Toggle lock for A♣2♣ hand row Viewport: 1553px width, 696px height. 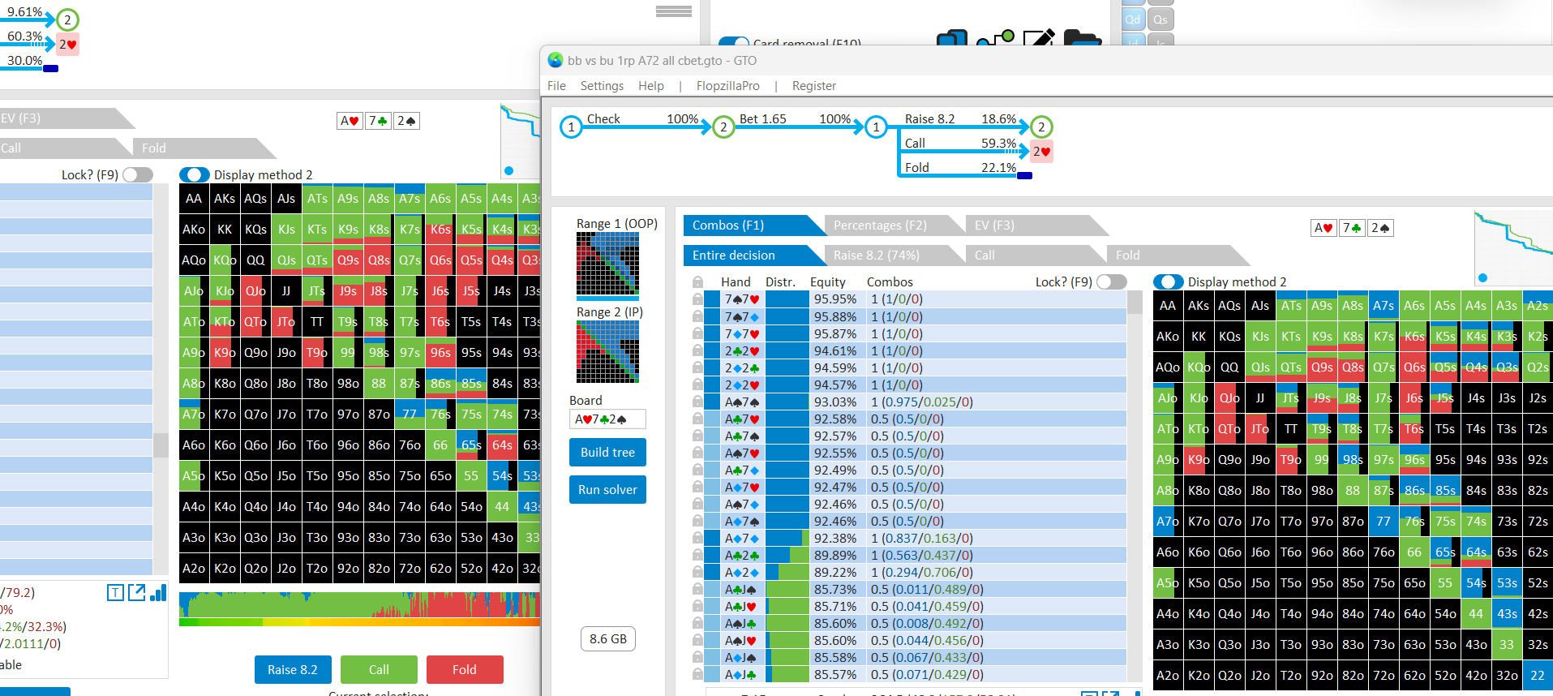697,555
